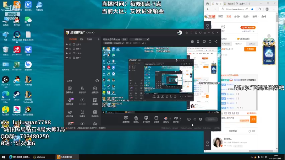Open the 视频连麦 tool
285x160 pixels.
click(x=69, y=102)
